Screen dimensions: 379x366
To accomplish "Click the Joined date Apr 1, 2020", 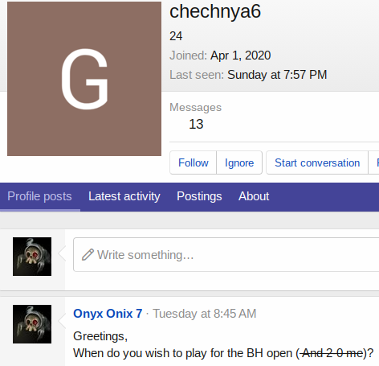I will coord(240,56).
